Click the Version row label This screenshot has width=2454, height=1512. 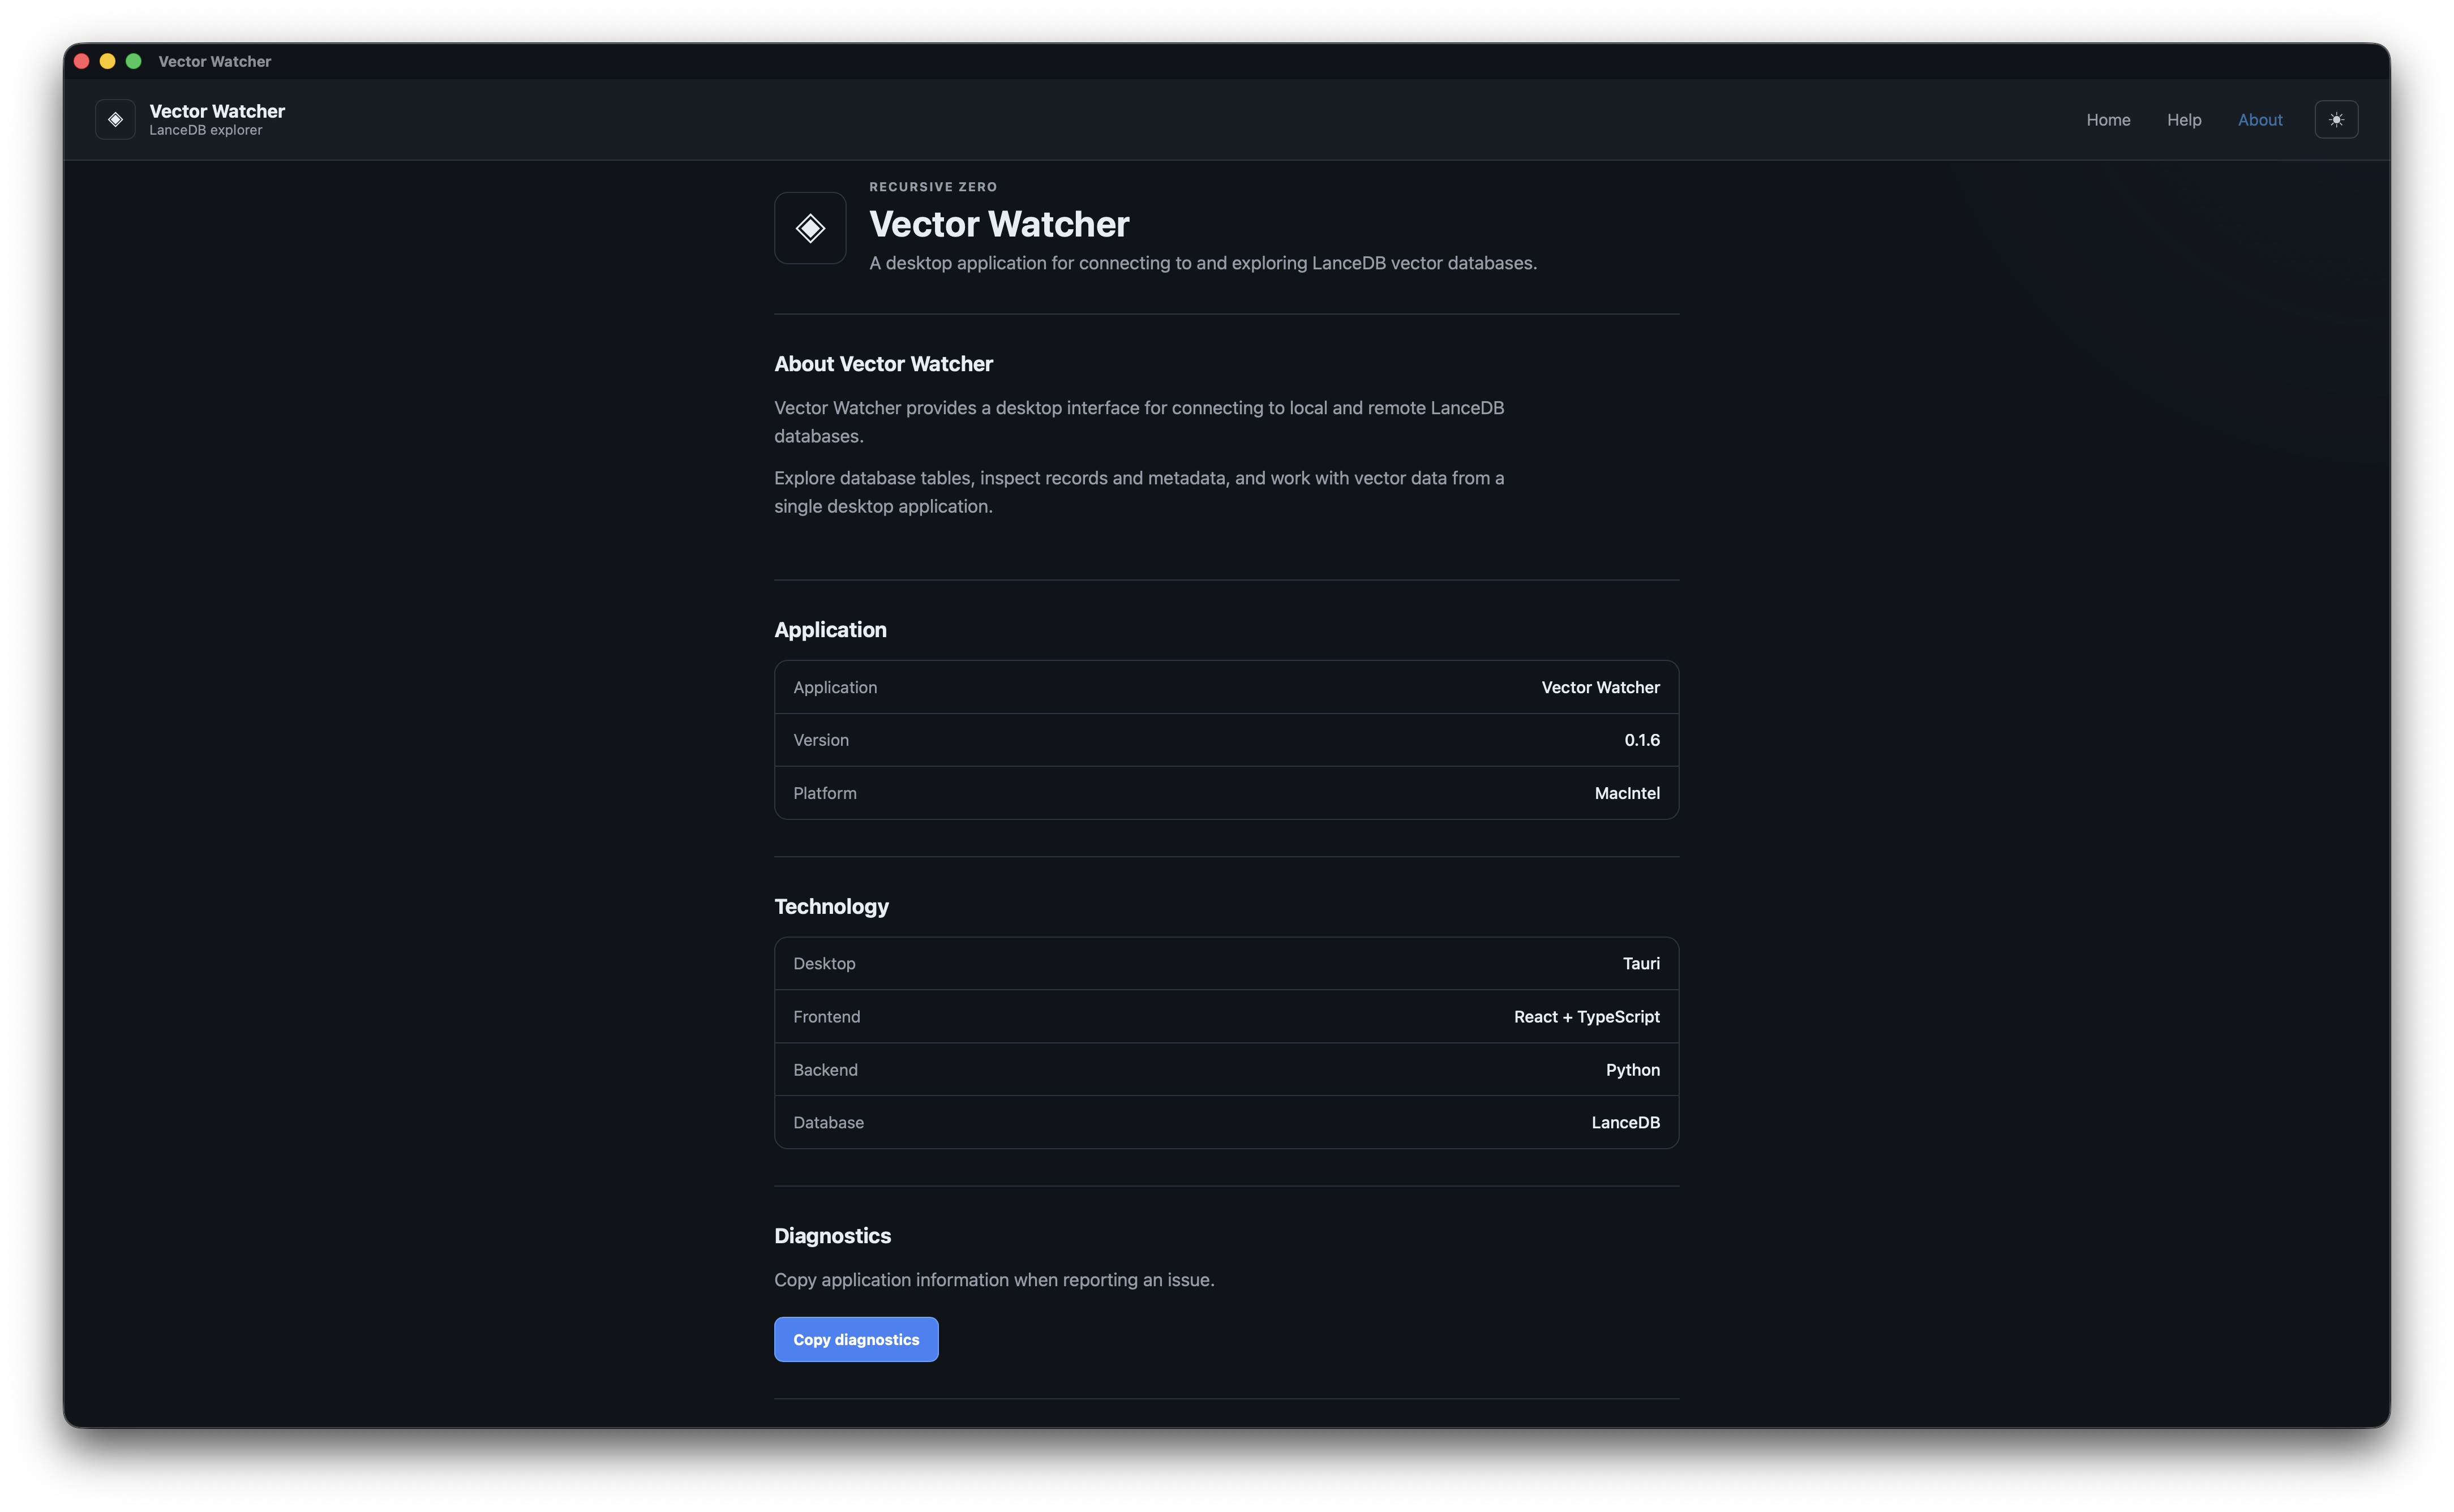821,740
